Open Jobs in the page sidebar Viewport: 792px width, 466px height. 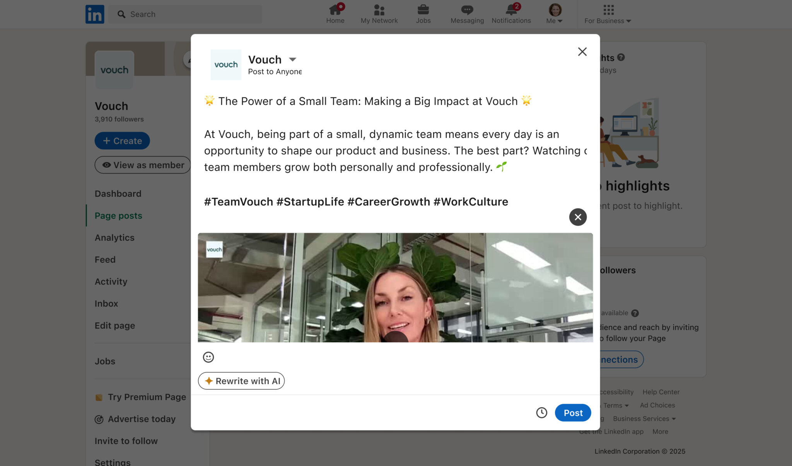(105, 361)
